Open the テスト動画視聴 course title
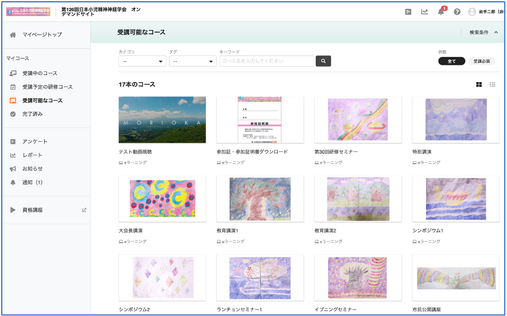Image resolution: width=507 pixels, height=316 pixels. click(135, 152)
